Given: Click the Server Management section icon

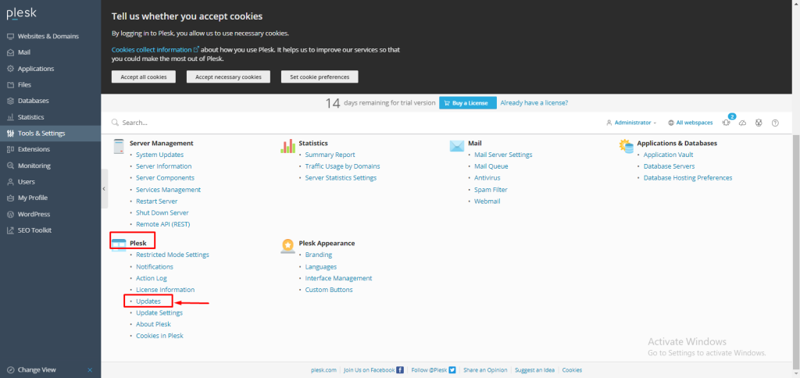Looking at the screenshot, I should [x=119, y=146].
